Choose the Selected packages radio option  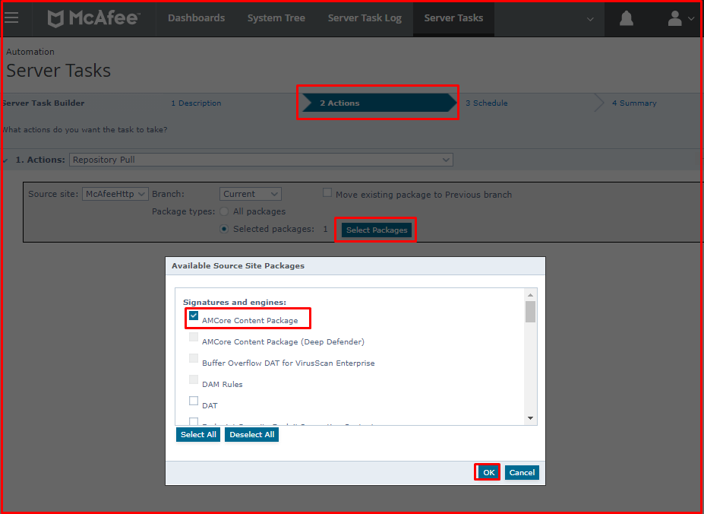coord(223,229)
